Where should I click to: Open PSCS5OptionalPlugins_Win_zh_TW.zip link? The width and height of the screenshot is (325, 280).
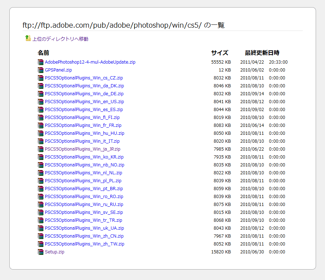[84, 243]
